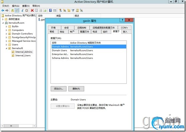186x132 pixels.
Task: Expand the Domain Controllers tree node
Action: pos(6,34)
